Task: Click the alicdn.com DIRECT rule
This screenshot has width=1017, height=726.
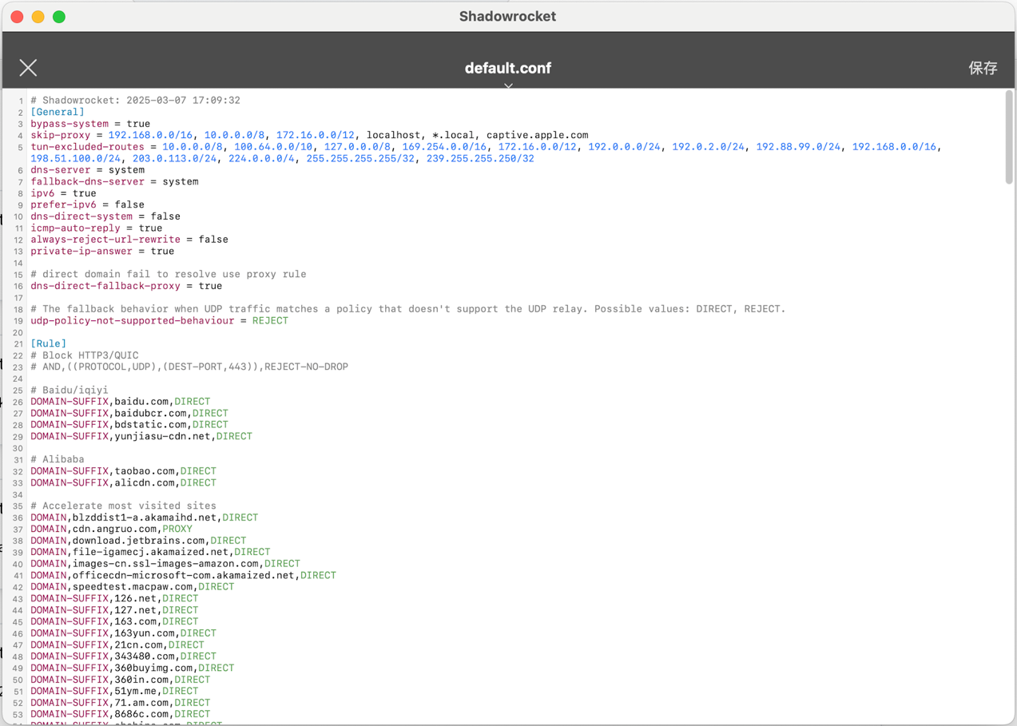Action: click(x=124, y=483)
